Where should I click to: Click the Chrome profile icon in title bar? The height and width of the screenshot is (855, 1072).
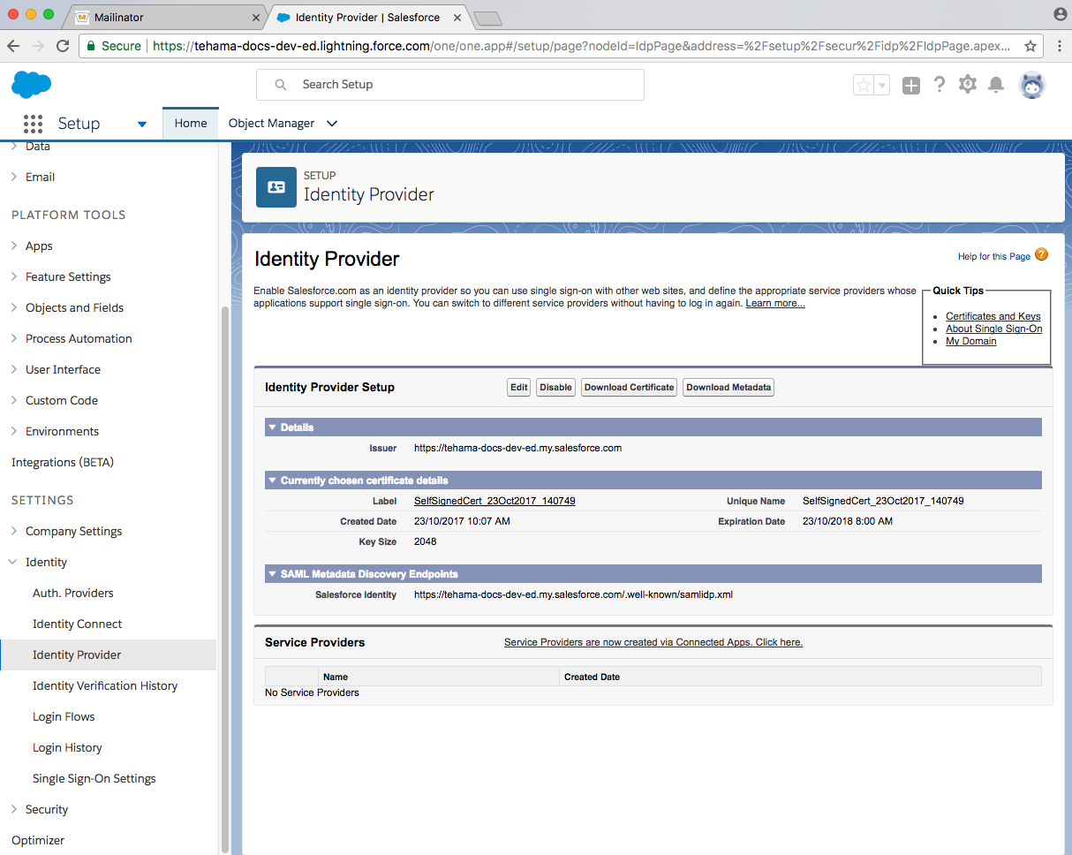[1060, 14]
